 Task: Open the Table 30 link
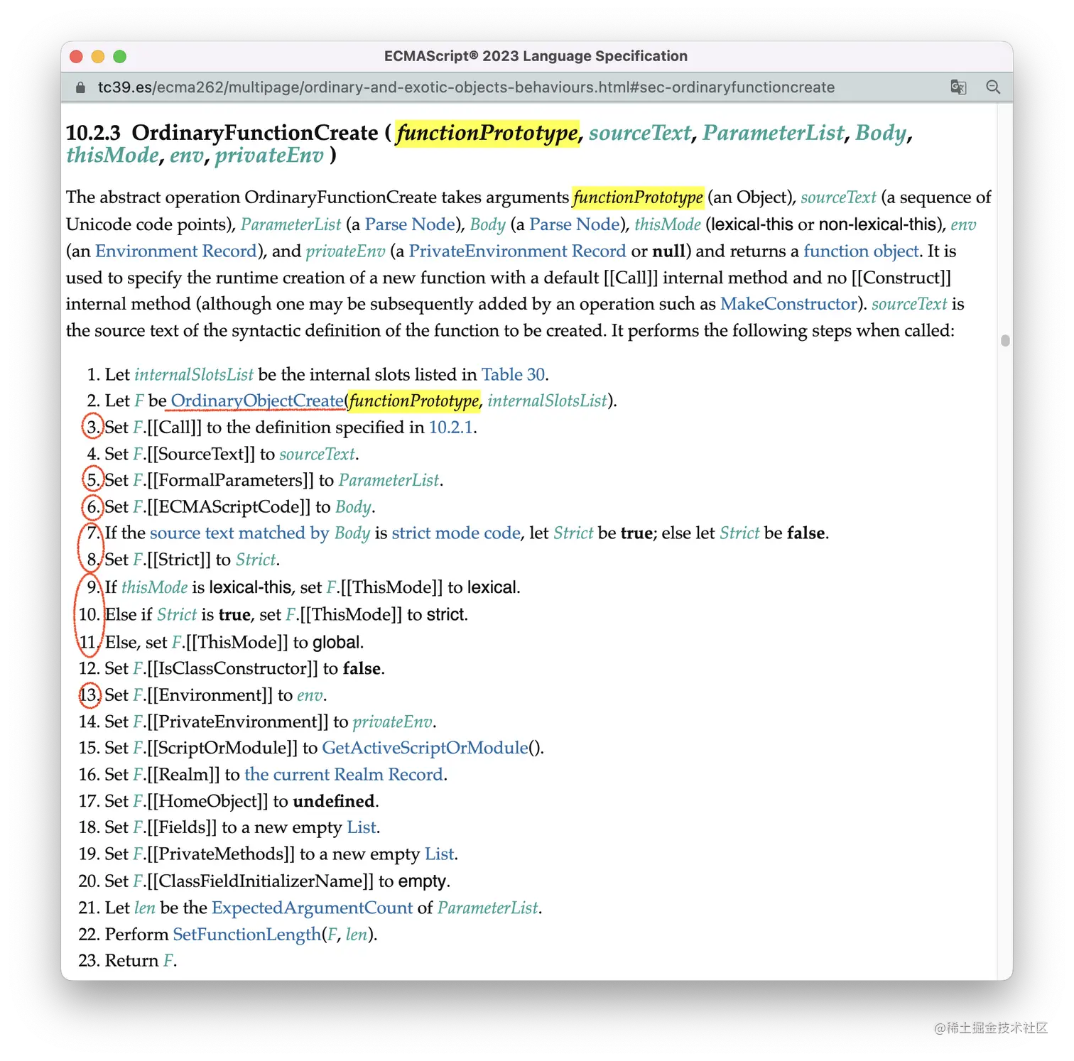[513, 374]
